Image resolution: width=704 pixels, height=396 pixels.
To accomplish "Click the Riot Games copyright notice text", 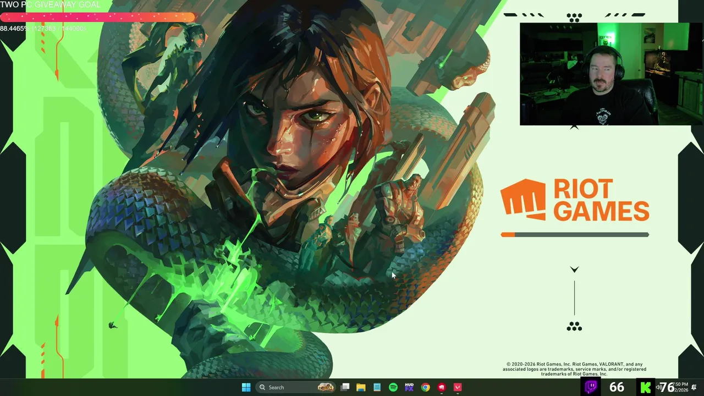I will (574, 369).
